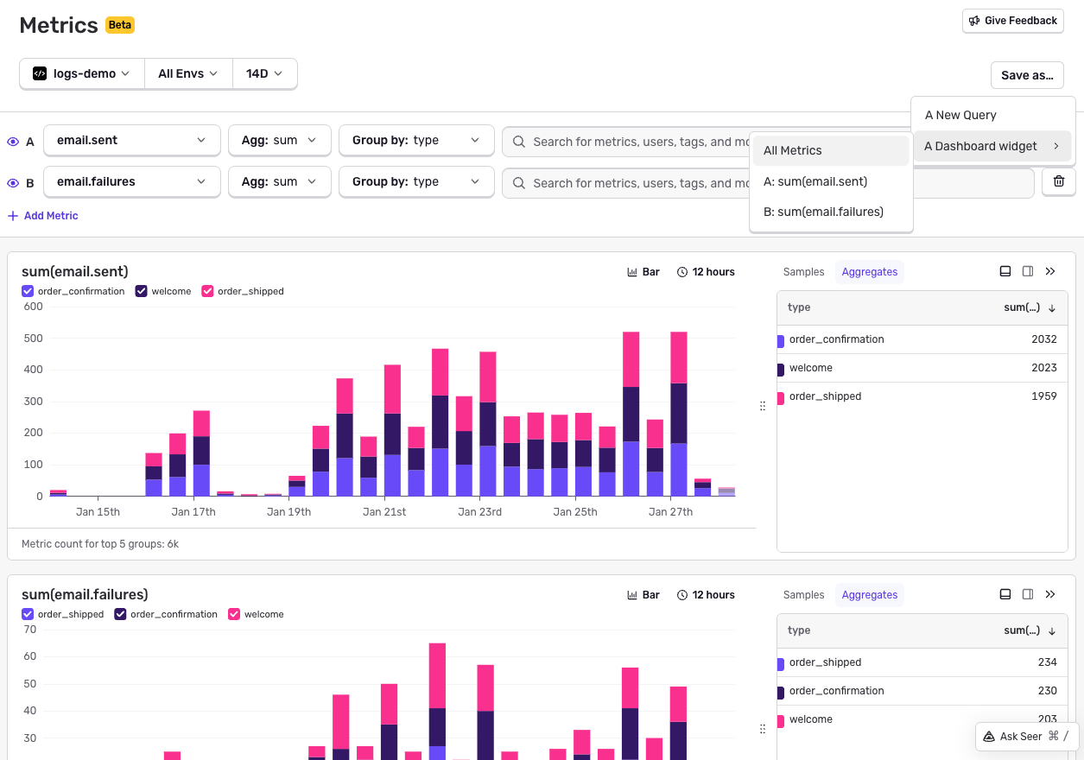Click order_shipped row value 1959

(1044, 396)
